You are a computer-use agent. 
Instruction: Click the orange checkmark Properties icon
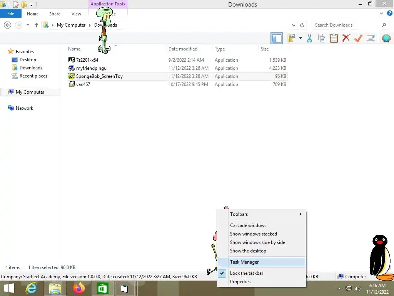358,38
